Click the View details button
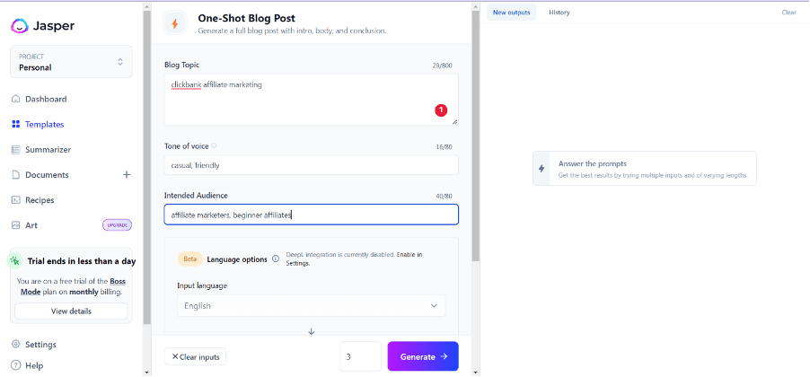 click(x=71, y=311)
